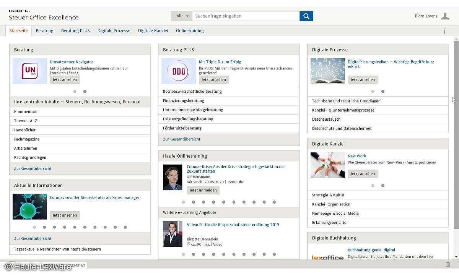Click the lexoffice logo thumbnail

click(x=327, y=257)
